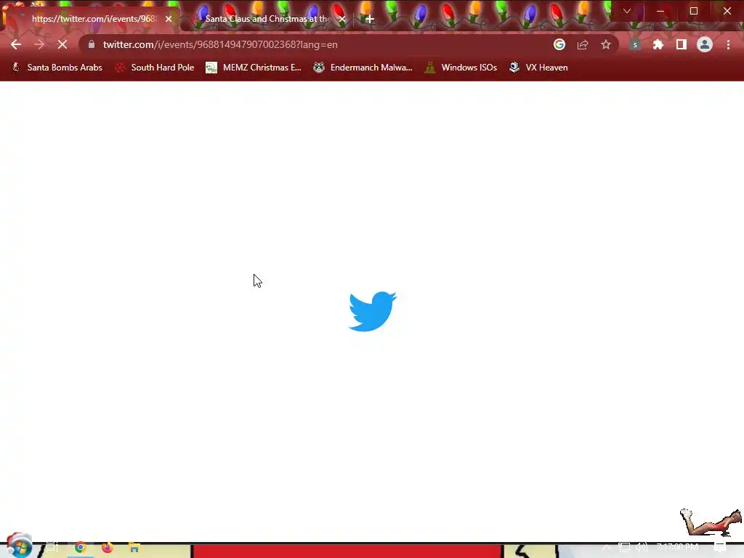
Task: Stop loading the Twitter page
Action: (x=62, y=44)
